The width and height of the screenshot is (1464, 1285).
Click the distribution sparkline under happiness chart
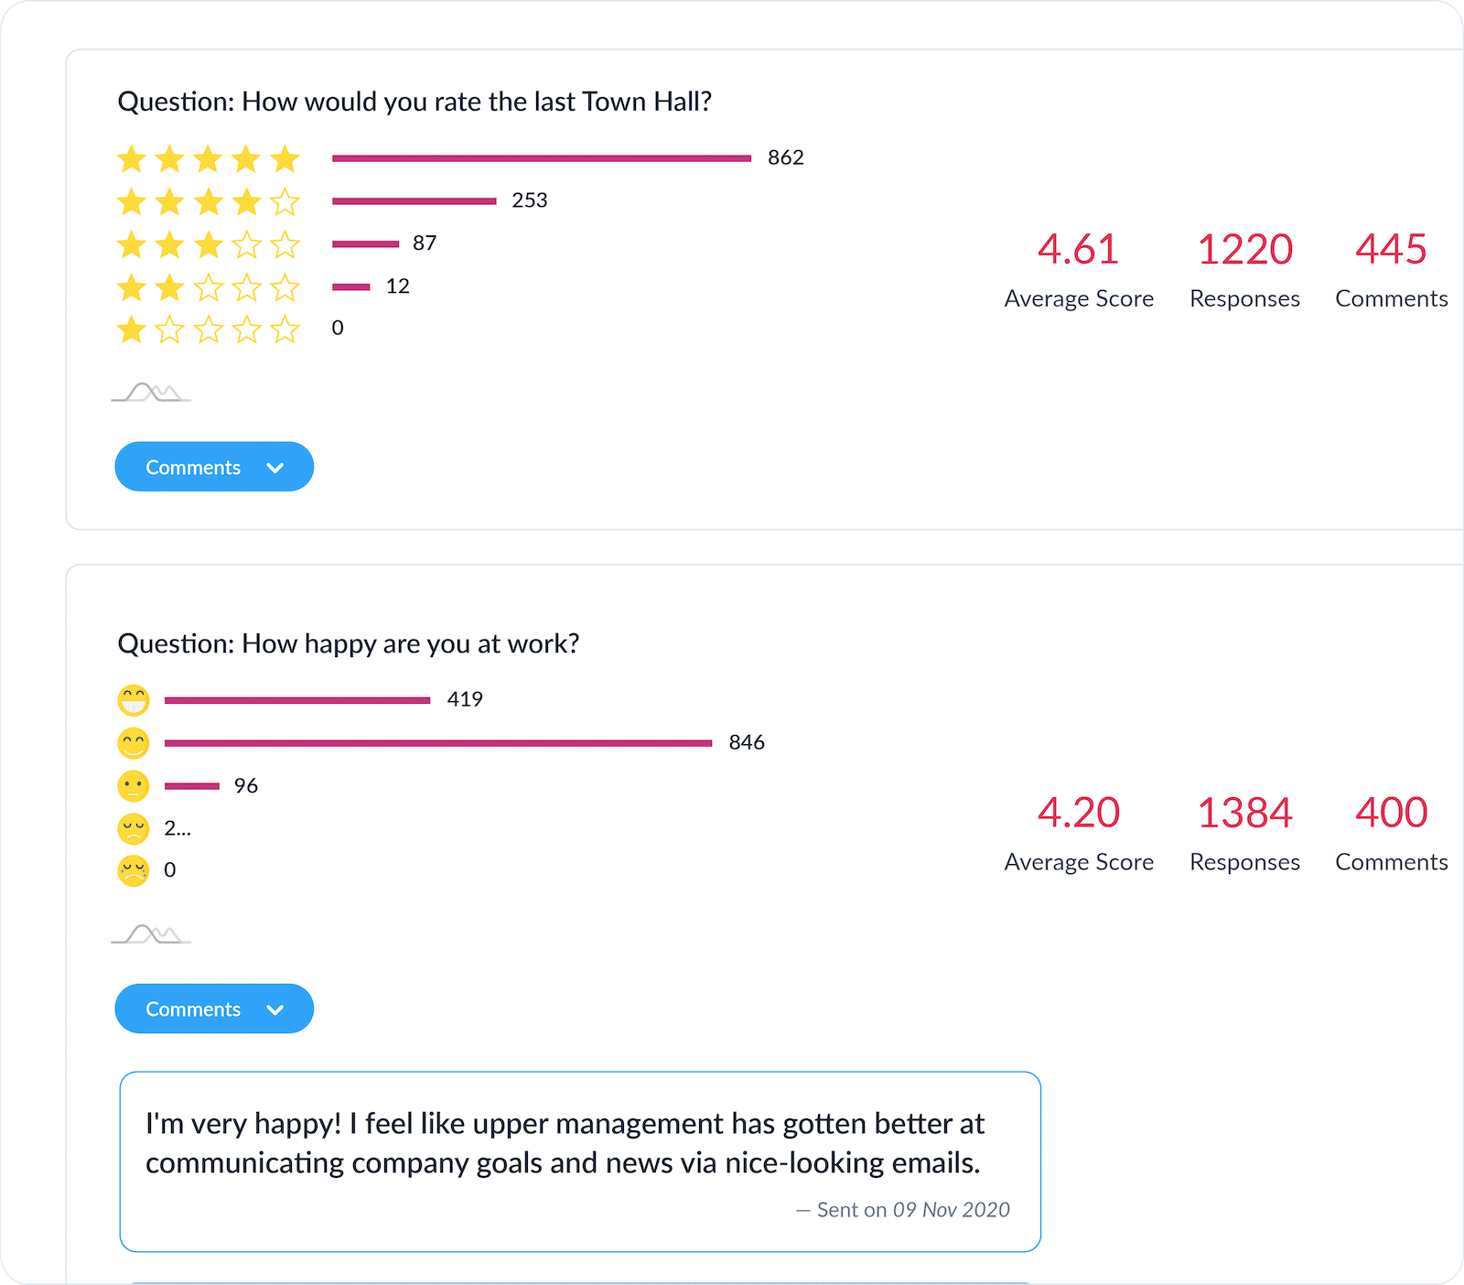click(x=151, y=934)
